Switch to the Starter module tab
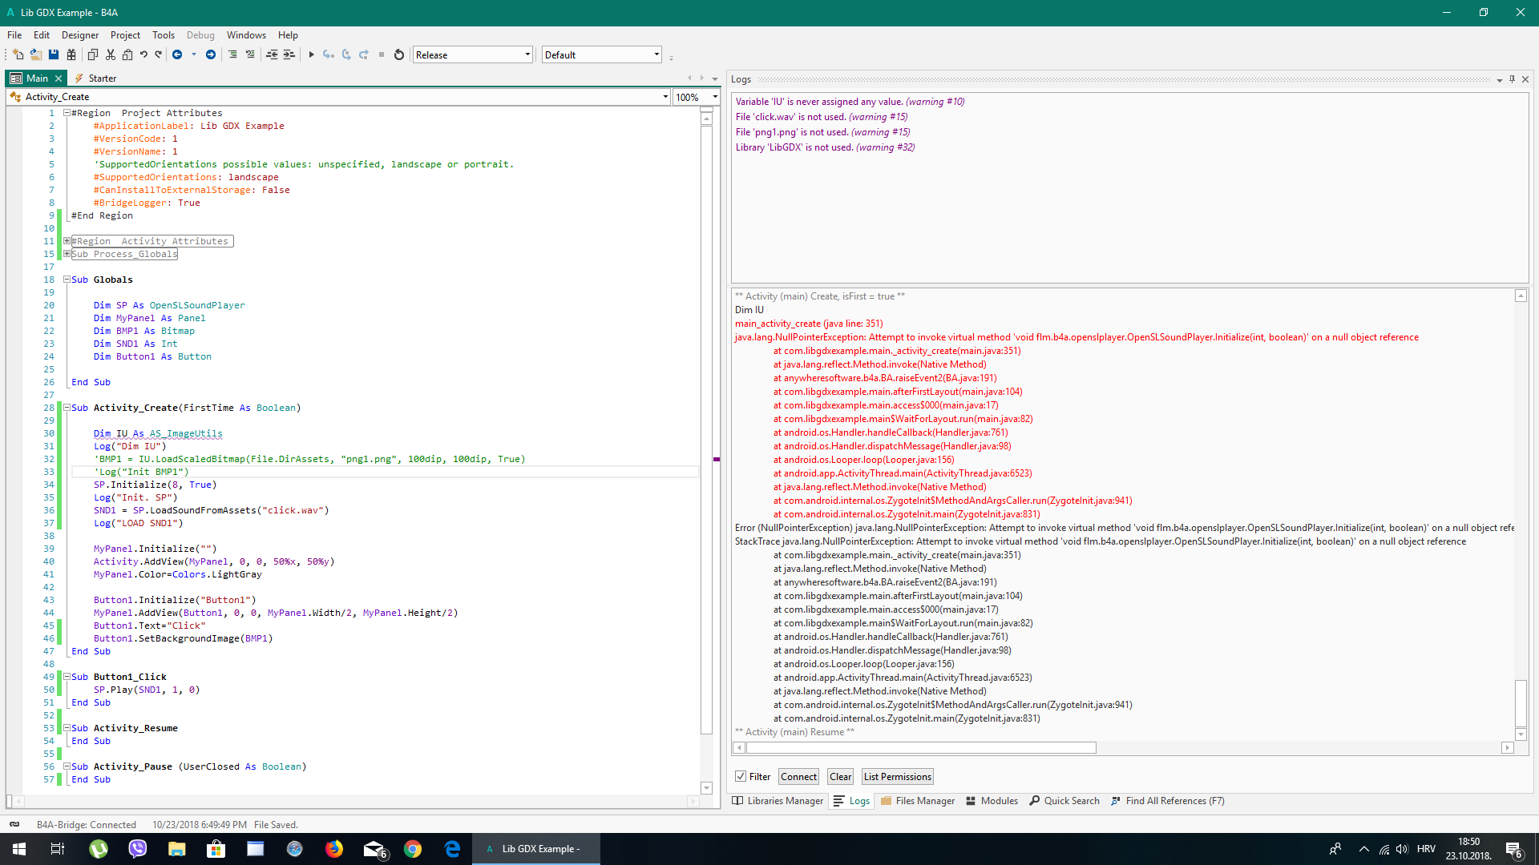Screen dimensions: 1539x865 [x=102, y=78]
